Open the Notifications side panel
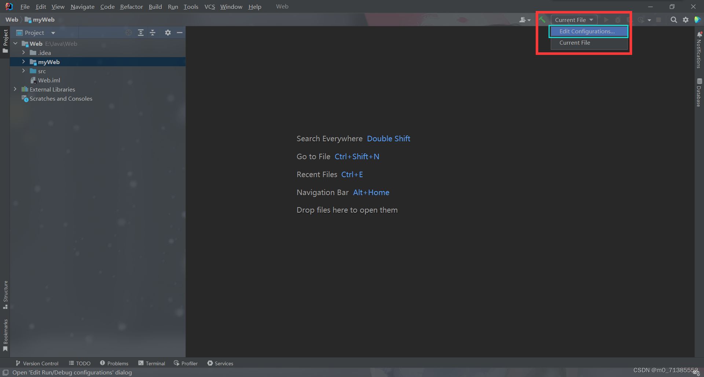 pyautogui.click(x=699, y=50)
